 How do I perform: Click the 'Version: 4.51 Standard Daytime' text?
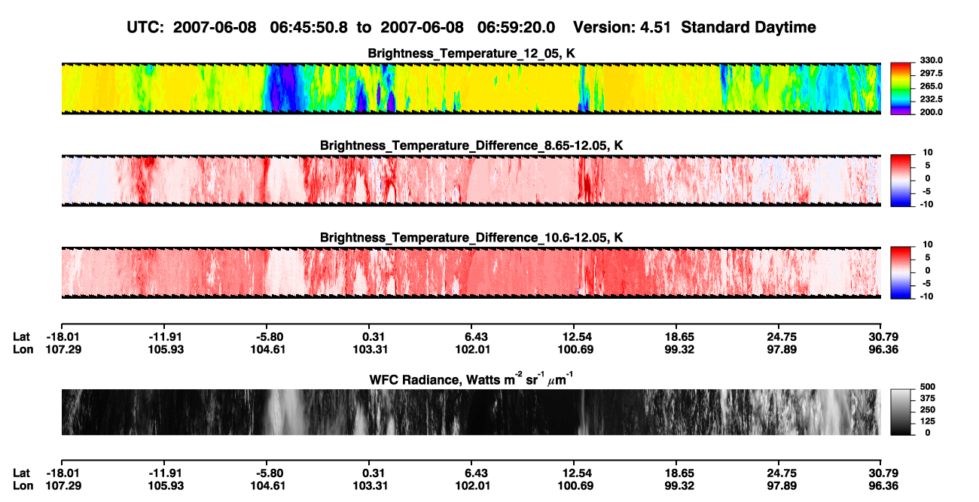click(x=694, y=27)
